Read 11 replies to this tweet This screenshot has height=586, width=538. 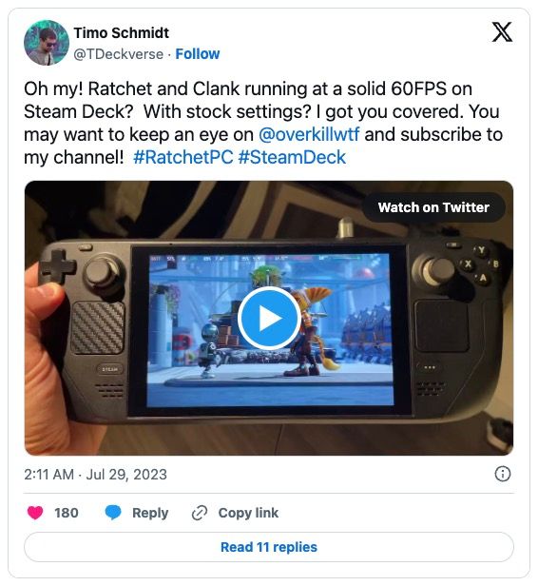click(x=269, y=547)
